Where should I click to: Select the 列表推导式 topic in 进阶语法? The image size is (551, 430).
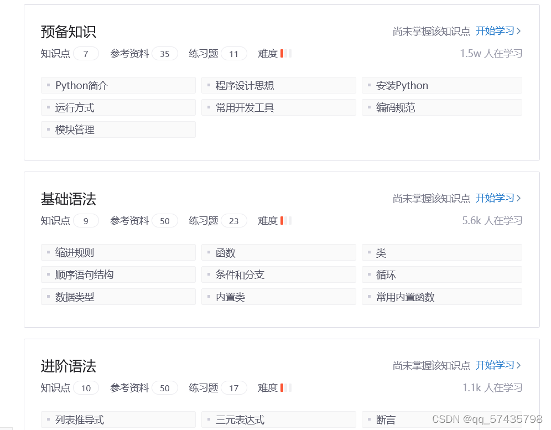(x=118, y=419)
